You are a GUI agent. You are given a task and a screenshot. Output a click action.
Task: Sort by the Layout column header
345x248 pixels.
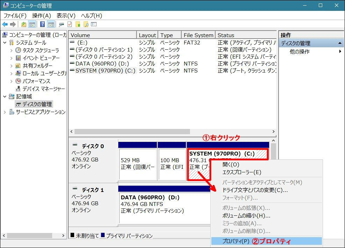point(147,35)
